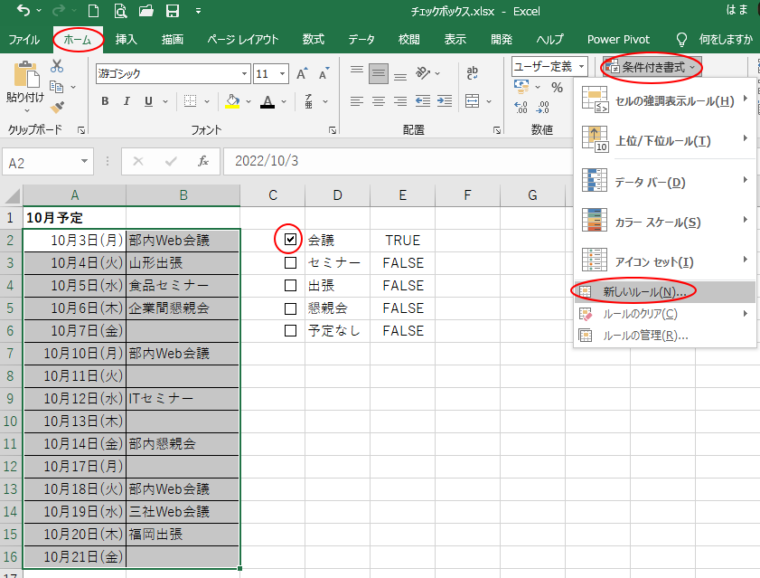760x578 pixels.
Task: Align text right
Action: tap(400, 101)
